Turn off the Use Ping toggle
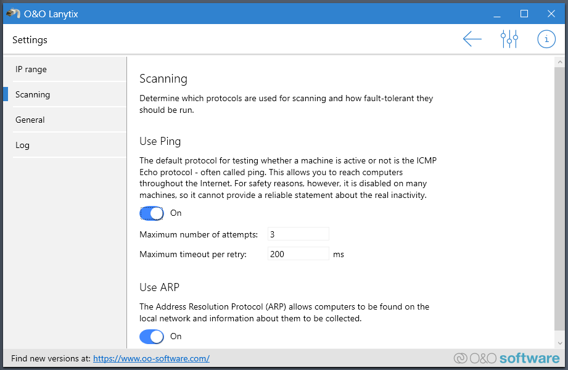The image size is (568, 370). (x=152, y=213)
